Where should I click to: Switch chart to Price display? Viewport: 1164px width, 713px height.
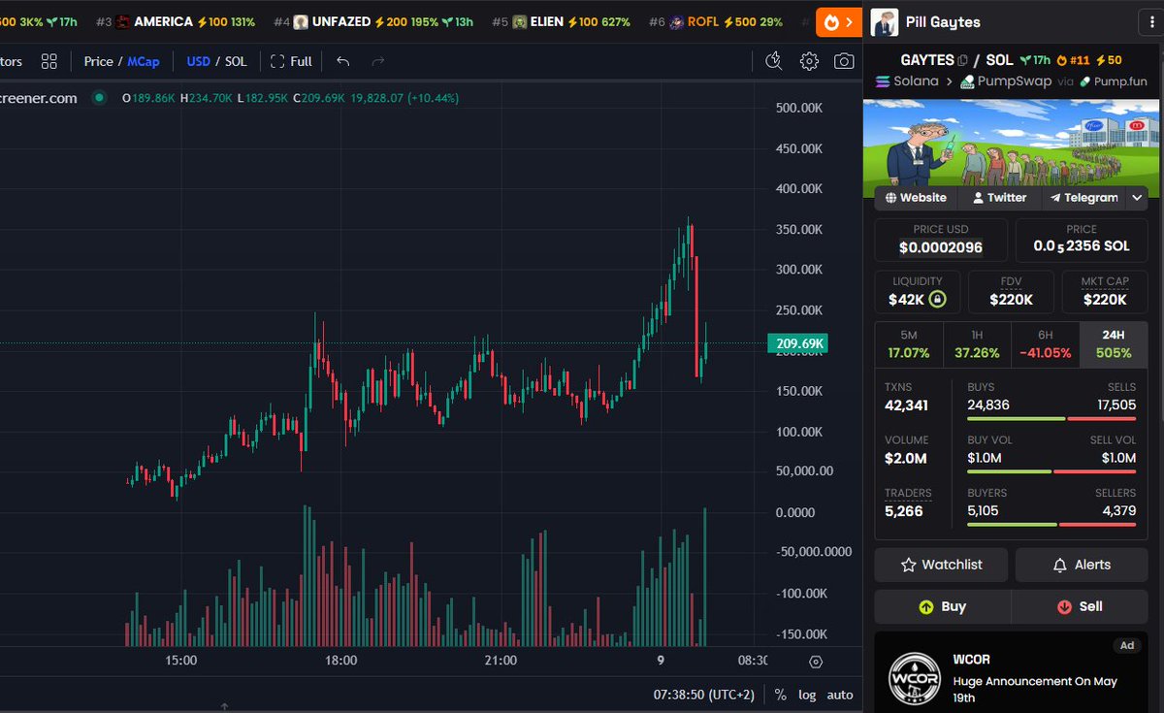point(98,61)
